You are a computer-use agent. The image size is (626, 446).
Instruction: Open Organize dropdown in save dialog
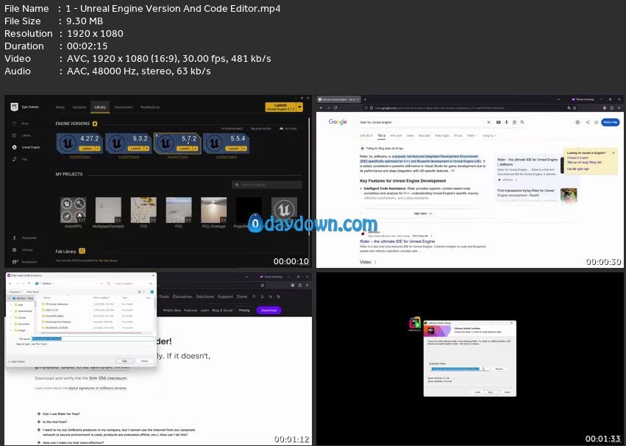click(x=15, y=292)
